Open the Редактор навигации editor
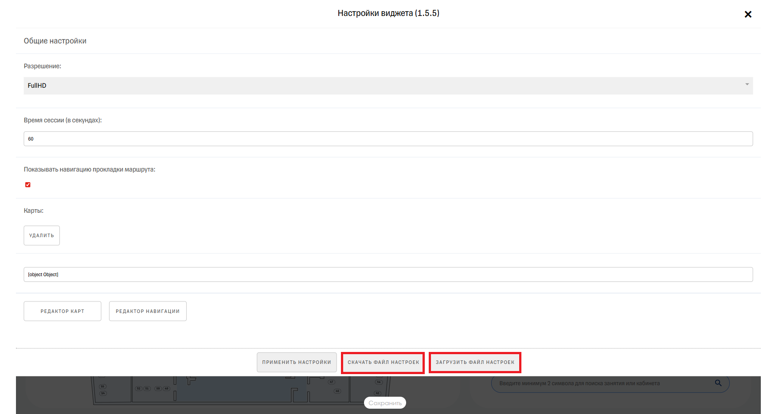This screenshot has width=775, height=414. pyautogui.click(x=148, y=311)
